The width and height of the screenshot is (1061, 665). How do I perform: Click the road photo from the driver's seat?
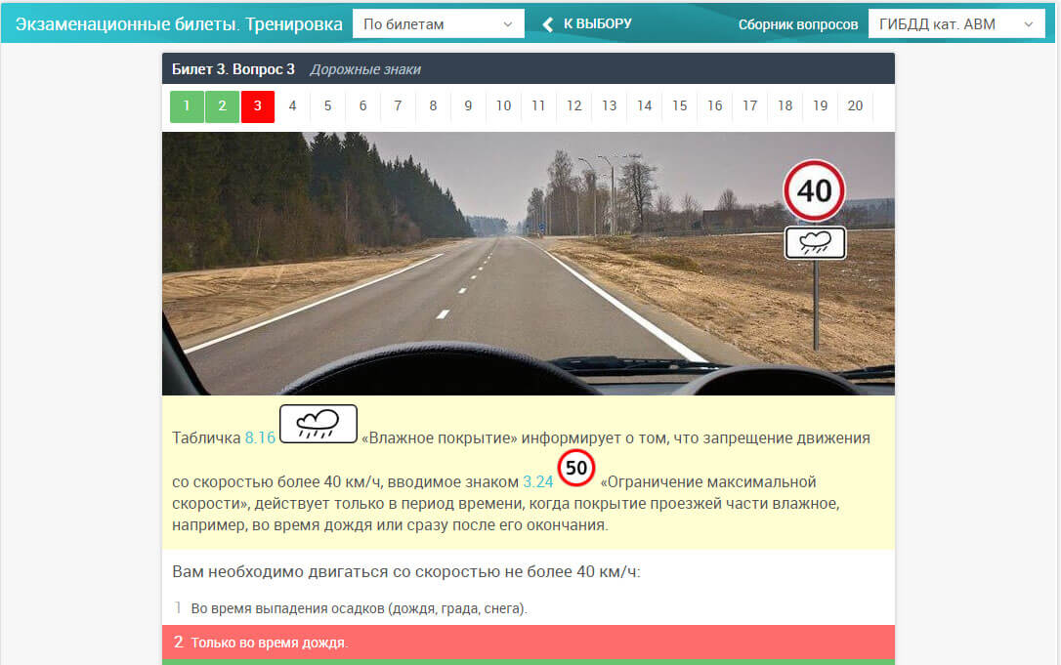pyautogui.click(x=529, y=263)
